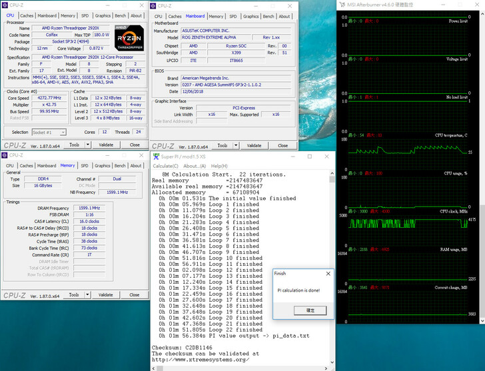The height and width of the screenshot is (371, 485).
Task: Open the Calculate(C) menu in Super PI
Action: coord(165,166)
